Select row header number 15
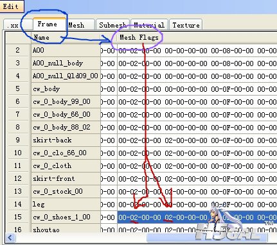The width and height of the screenshot is (277, 245). pyautogui.click(x=18, y=217)
